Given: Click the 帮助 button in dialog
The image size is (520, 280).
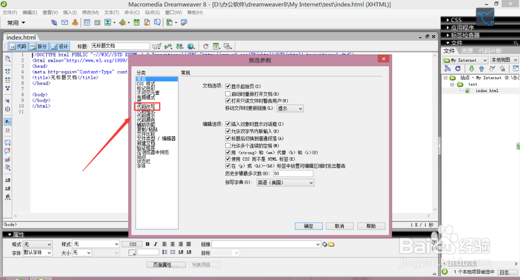Looking at the screenshot, I should click(x=371, y=226).
